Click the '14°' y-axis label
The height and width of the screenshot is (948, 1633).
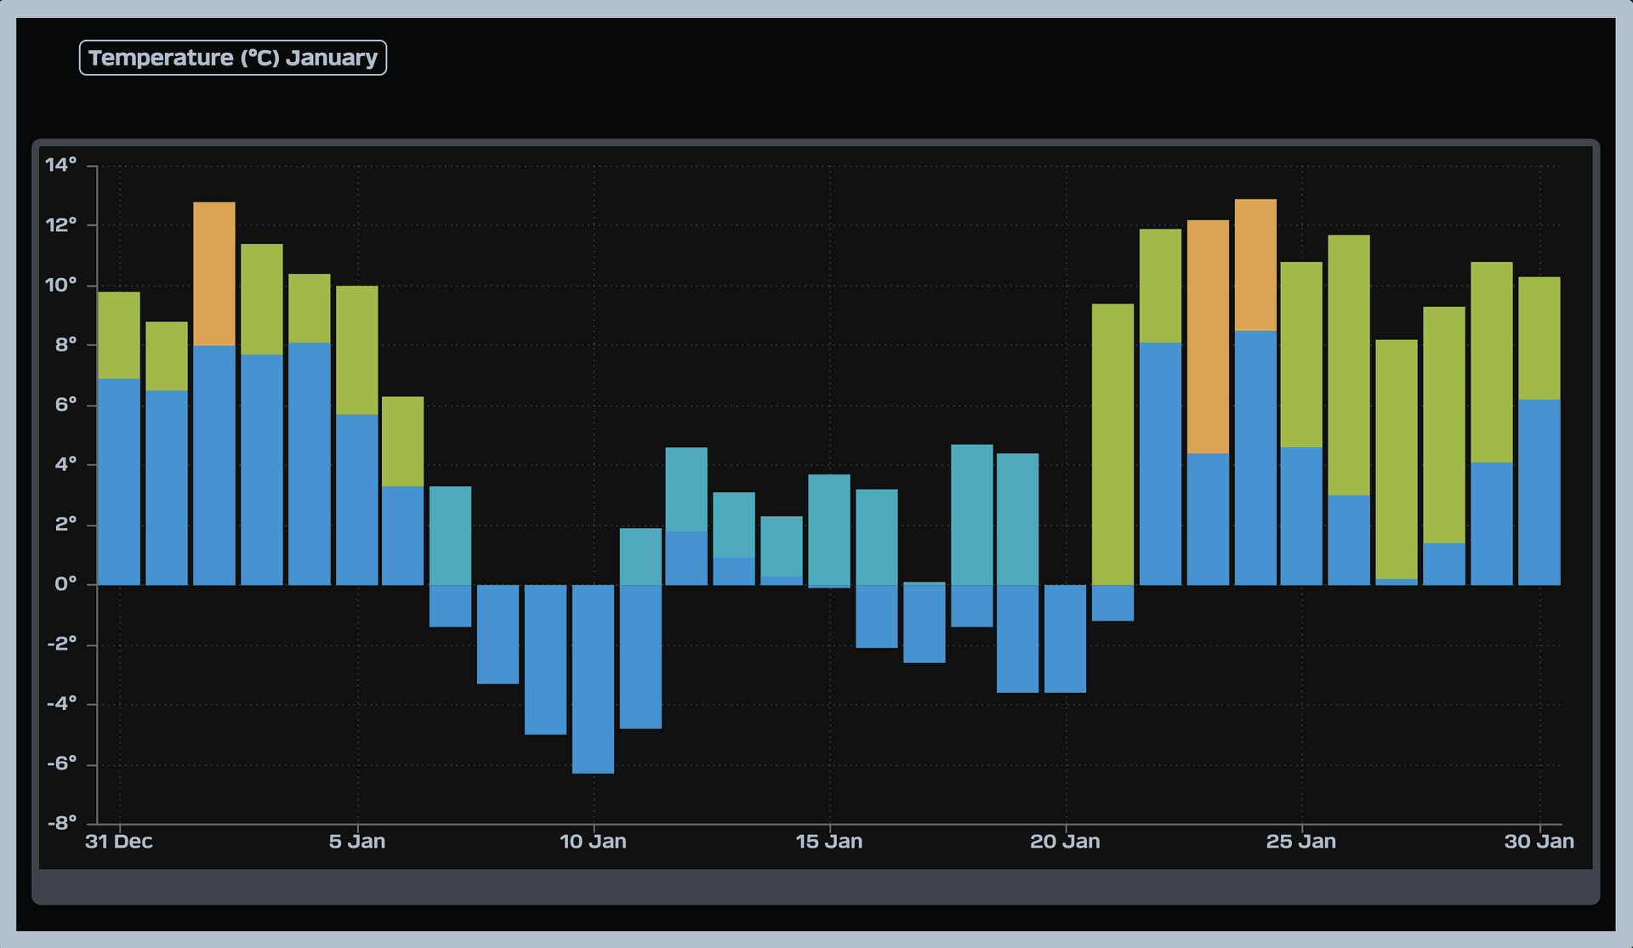click(61, 164)
